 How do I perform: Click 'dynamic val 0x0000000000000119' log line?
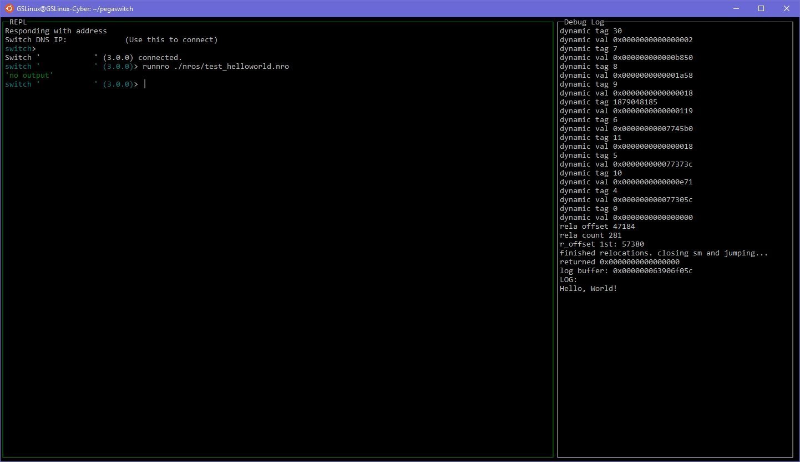pos(626,111)
